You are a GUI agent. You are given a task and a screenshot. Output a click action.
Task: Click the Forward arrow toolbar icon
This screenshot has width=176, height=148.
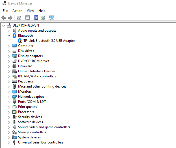coord(10,18)
